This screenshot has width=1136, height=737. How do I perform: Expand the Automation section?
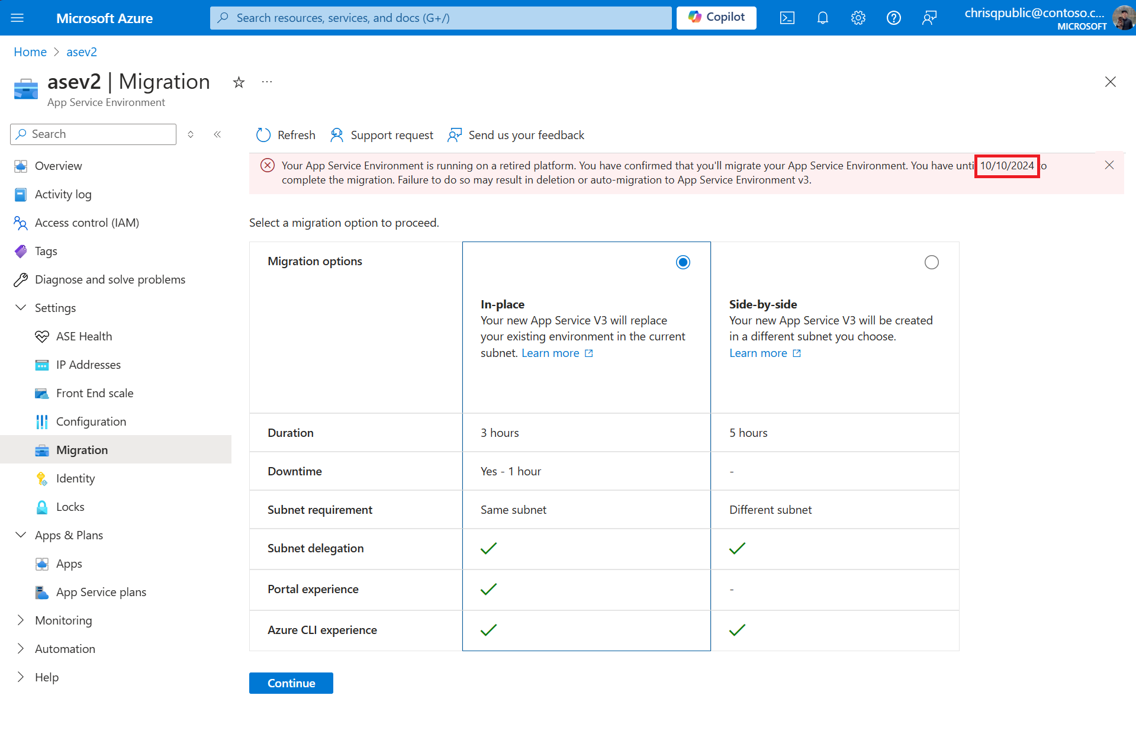(x=21, y=649)
